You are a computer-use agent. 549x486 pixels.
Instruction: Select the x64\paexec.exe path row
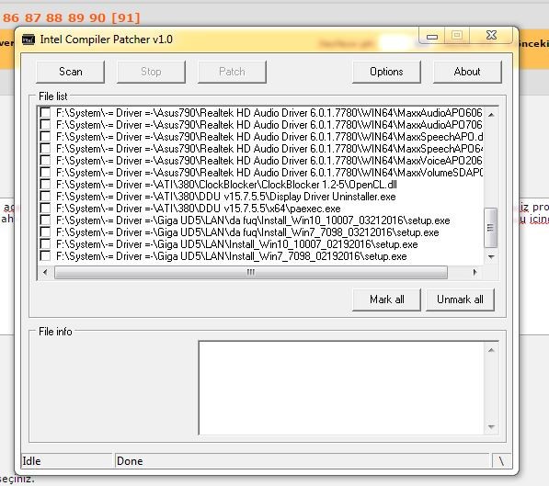[x=198, y=209]
